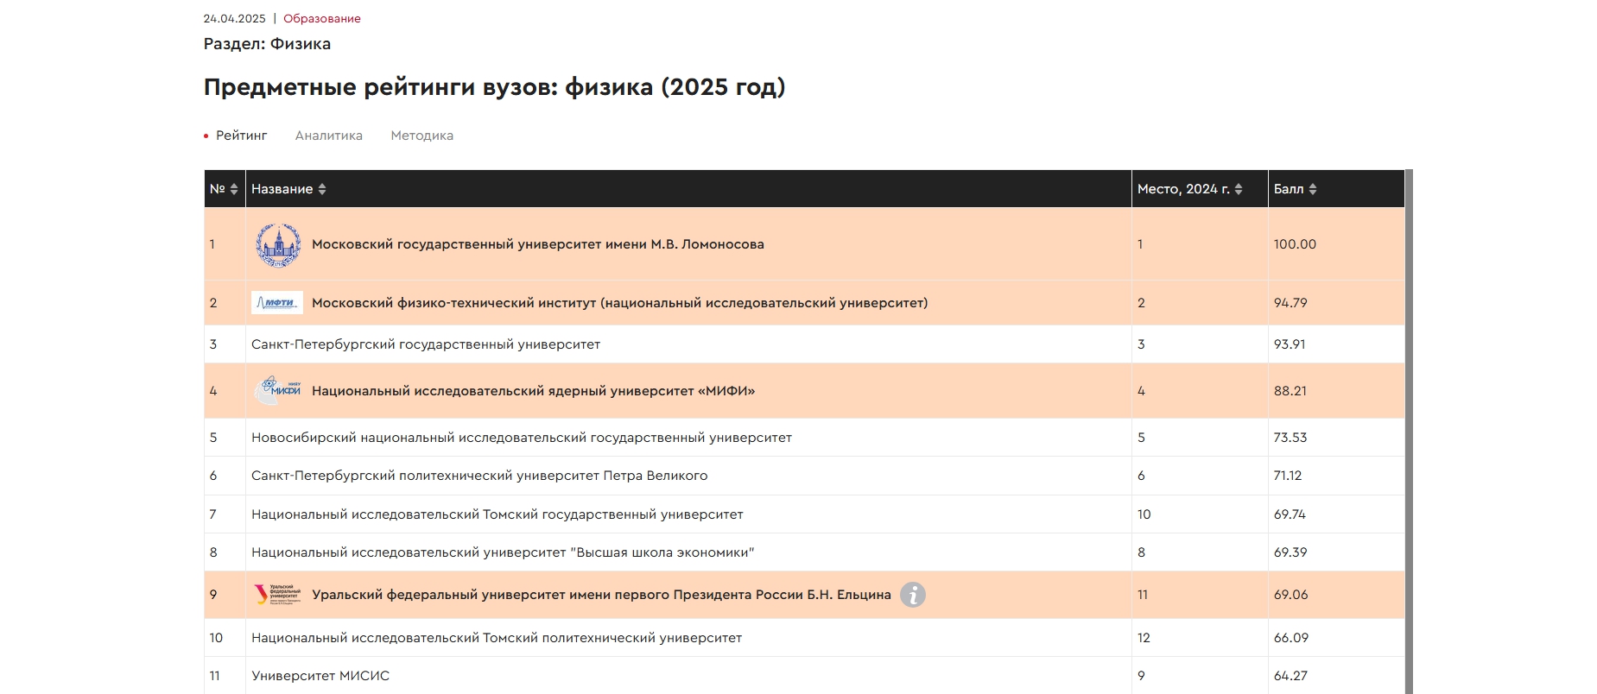Open the Методика tab

422,136
